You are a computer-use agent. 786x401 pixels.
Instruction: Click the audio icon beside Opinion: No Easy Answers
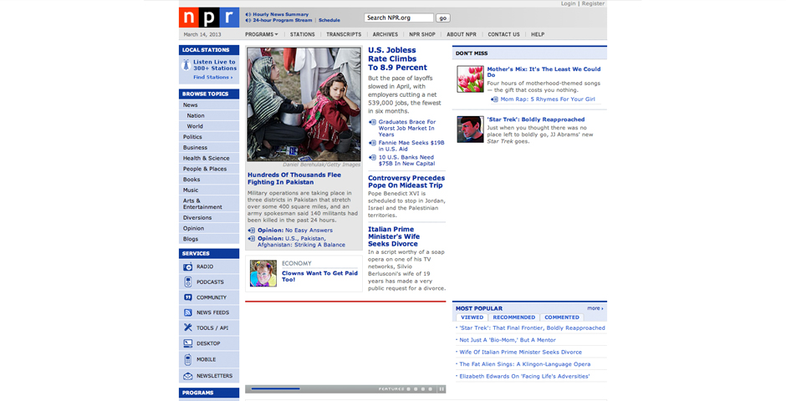click(252, 231)
